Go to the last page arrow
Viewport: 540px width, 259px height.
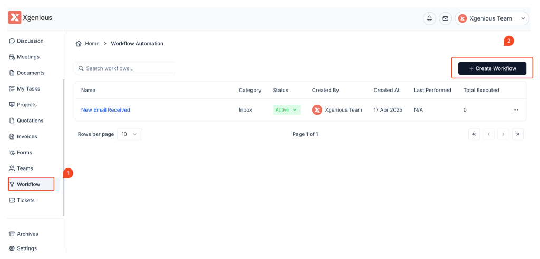pyautogui.click(x=518, y=134)
